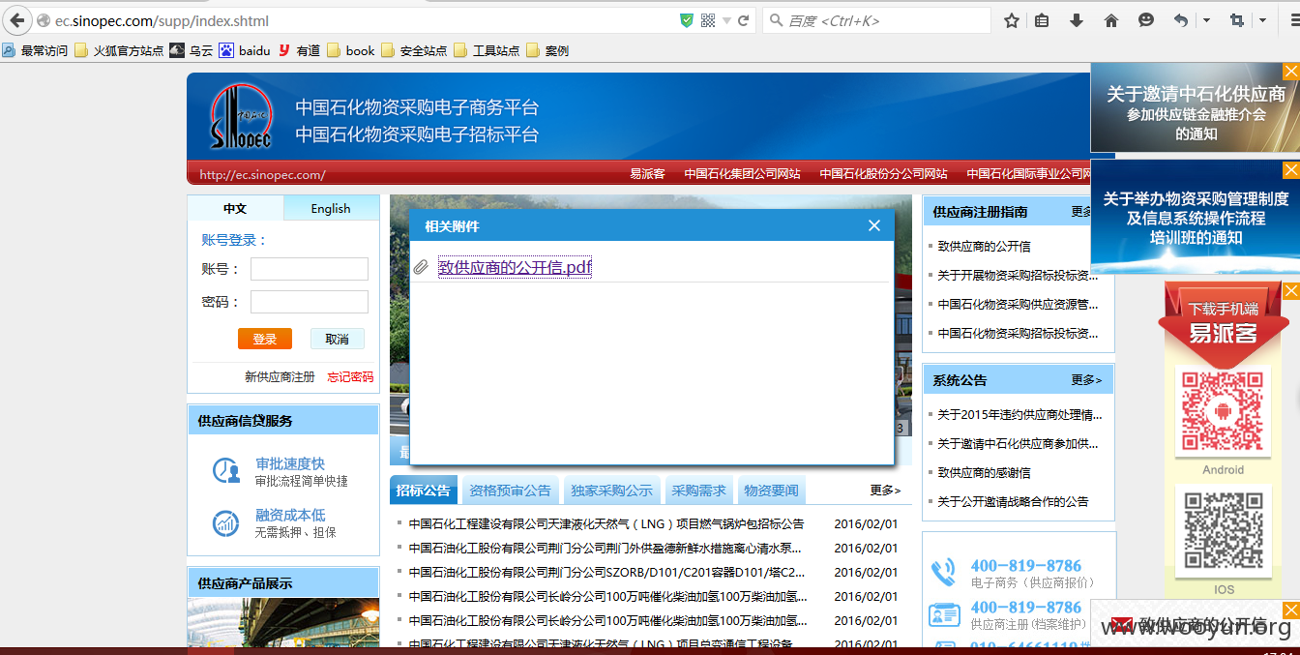Open the 新供应商注册 link
Image resolution: width=1300 pixels, height=655 pixels.
pyautogui.click(x=280, y=377)
